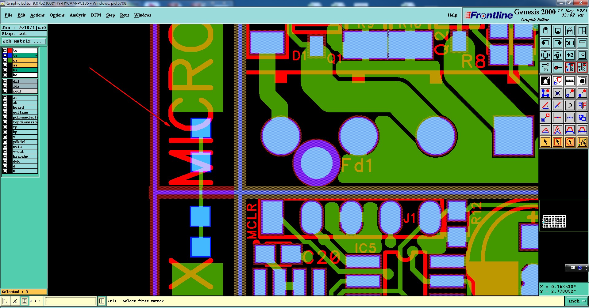Screen dimensions: 589x308
Task: Toggle checkbox for layer ss
Action: pos(5,65)
